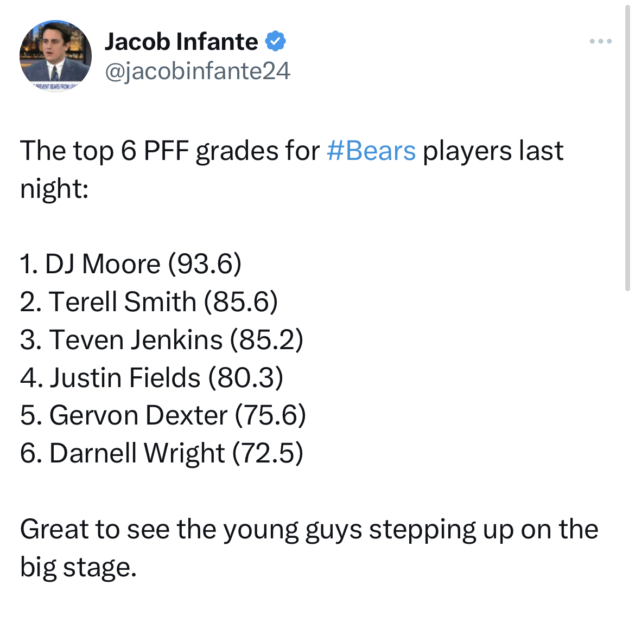Open the #Bears hashtag

coord(371,151)
